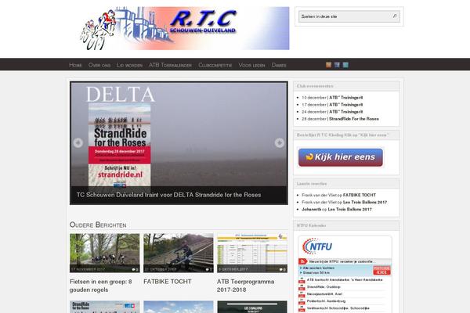The width and height of the screenshot is (470, 313).
Task: Open the FATBIKE TOCHT comment link by Frank
Action: (x=360, y=195)
